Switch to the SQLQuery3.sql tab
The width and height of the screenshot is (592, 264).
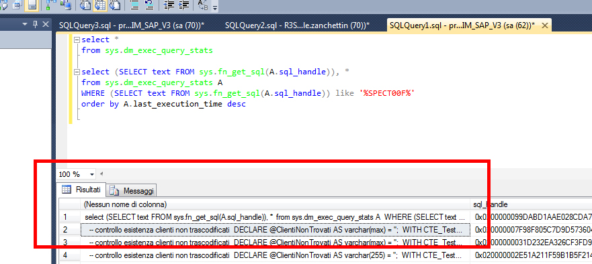(x=132, y=25)
